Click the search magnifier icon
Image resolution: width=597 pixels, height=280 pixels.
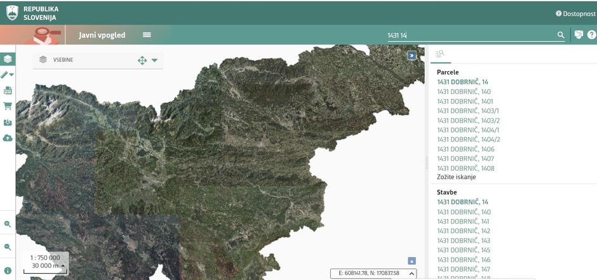click(561, 35)
